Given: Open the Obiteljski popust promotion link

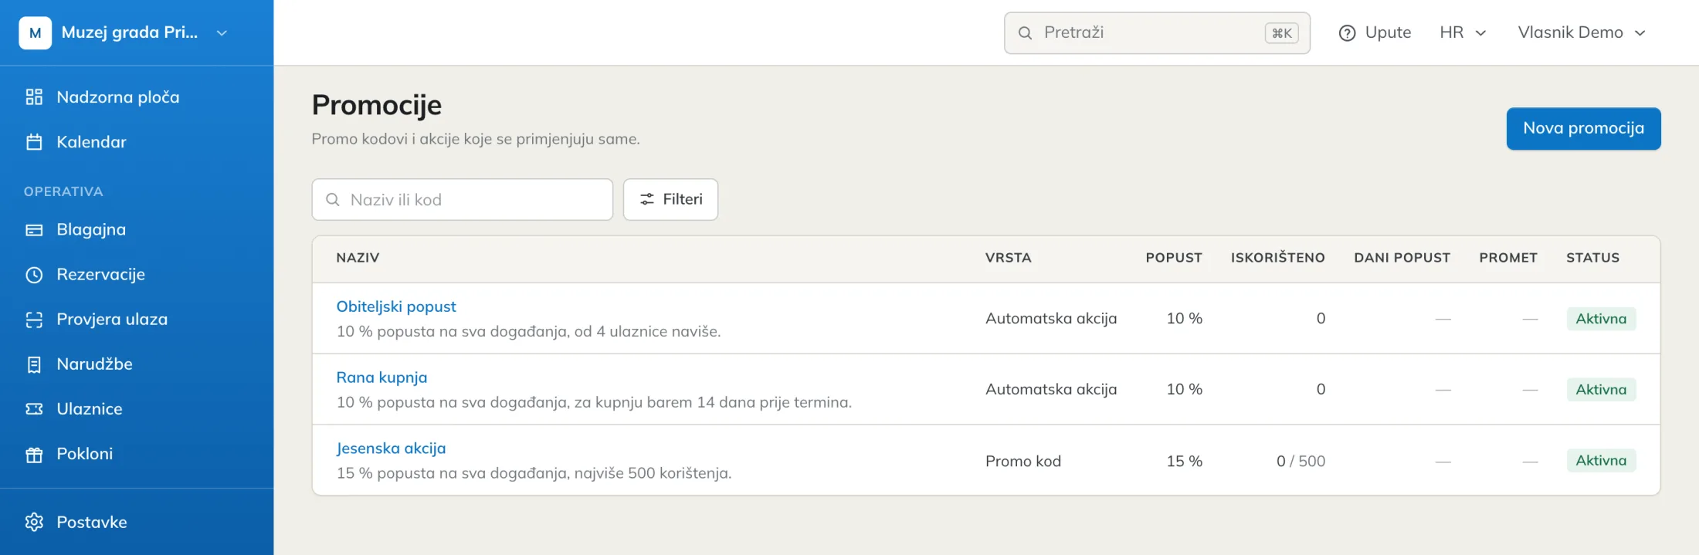Looking at the screenshot, I should (396, 306).
